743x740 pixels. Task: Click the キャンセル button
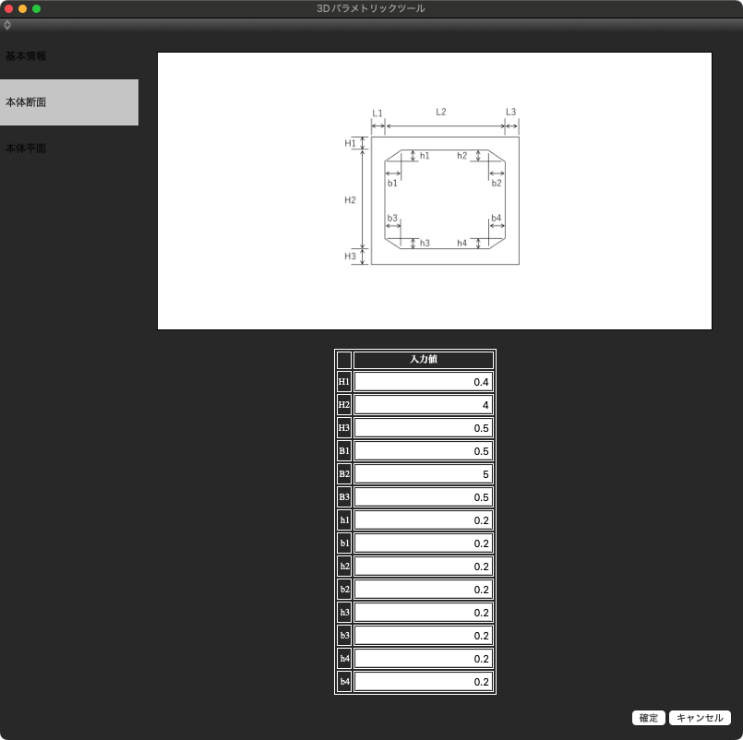click(x=700, y=718)
